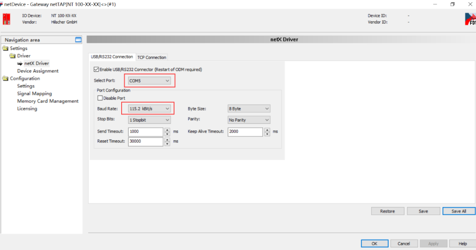Increase Keep Alive Timeout with up arrow
Viewport: 476px width, 250px height.
point(267,130)
